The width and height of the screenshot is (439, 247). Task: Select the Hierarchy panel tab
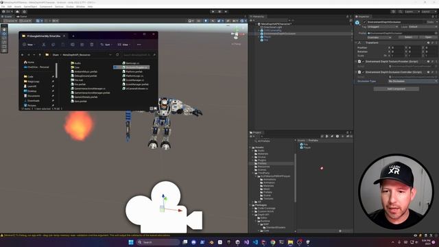click(257, 16)
